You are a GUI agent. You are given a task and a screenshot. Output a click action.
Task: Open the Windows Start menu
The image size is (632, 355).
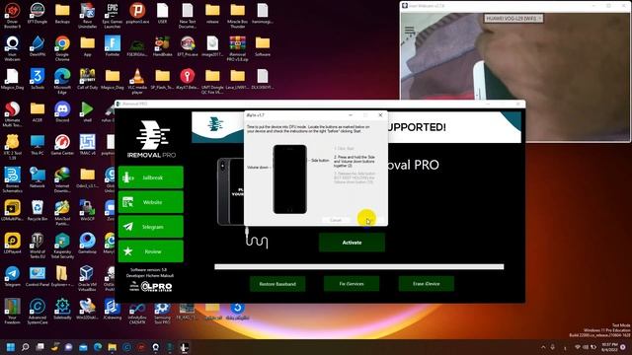[x=11, y=347]
